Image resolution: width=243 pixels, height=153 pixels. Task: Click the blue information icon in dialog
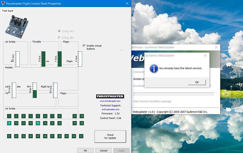[x=154, y=68]
